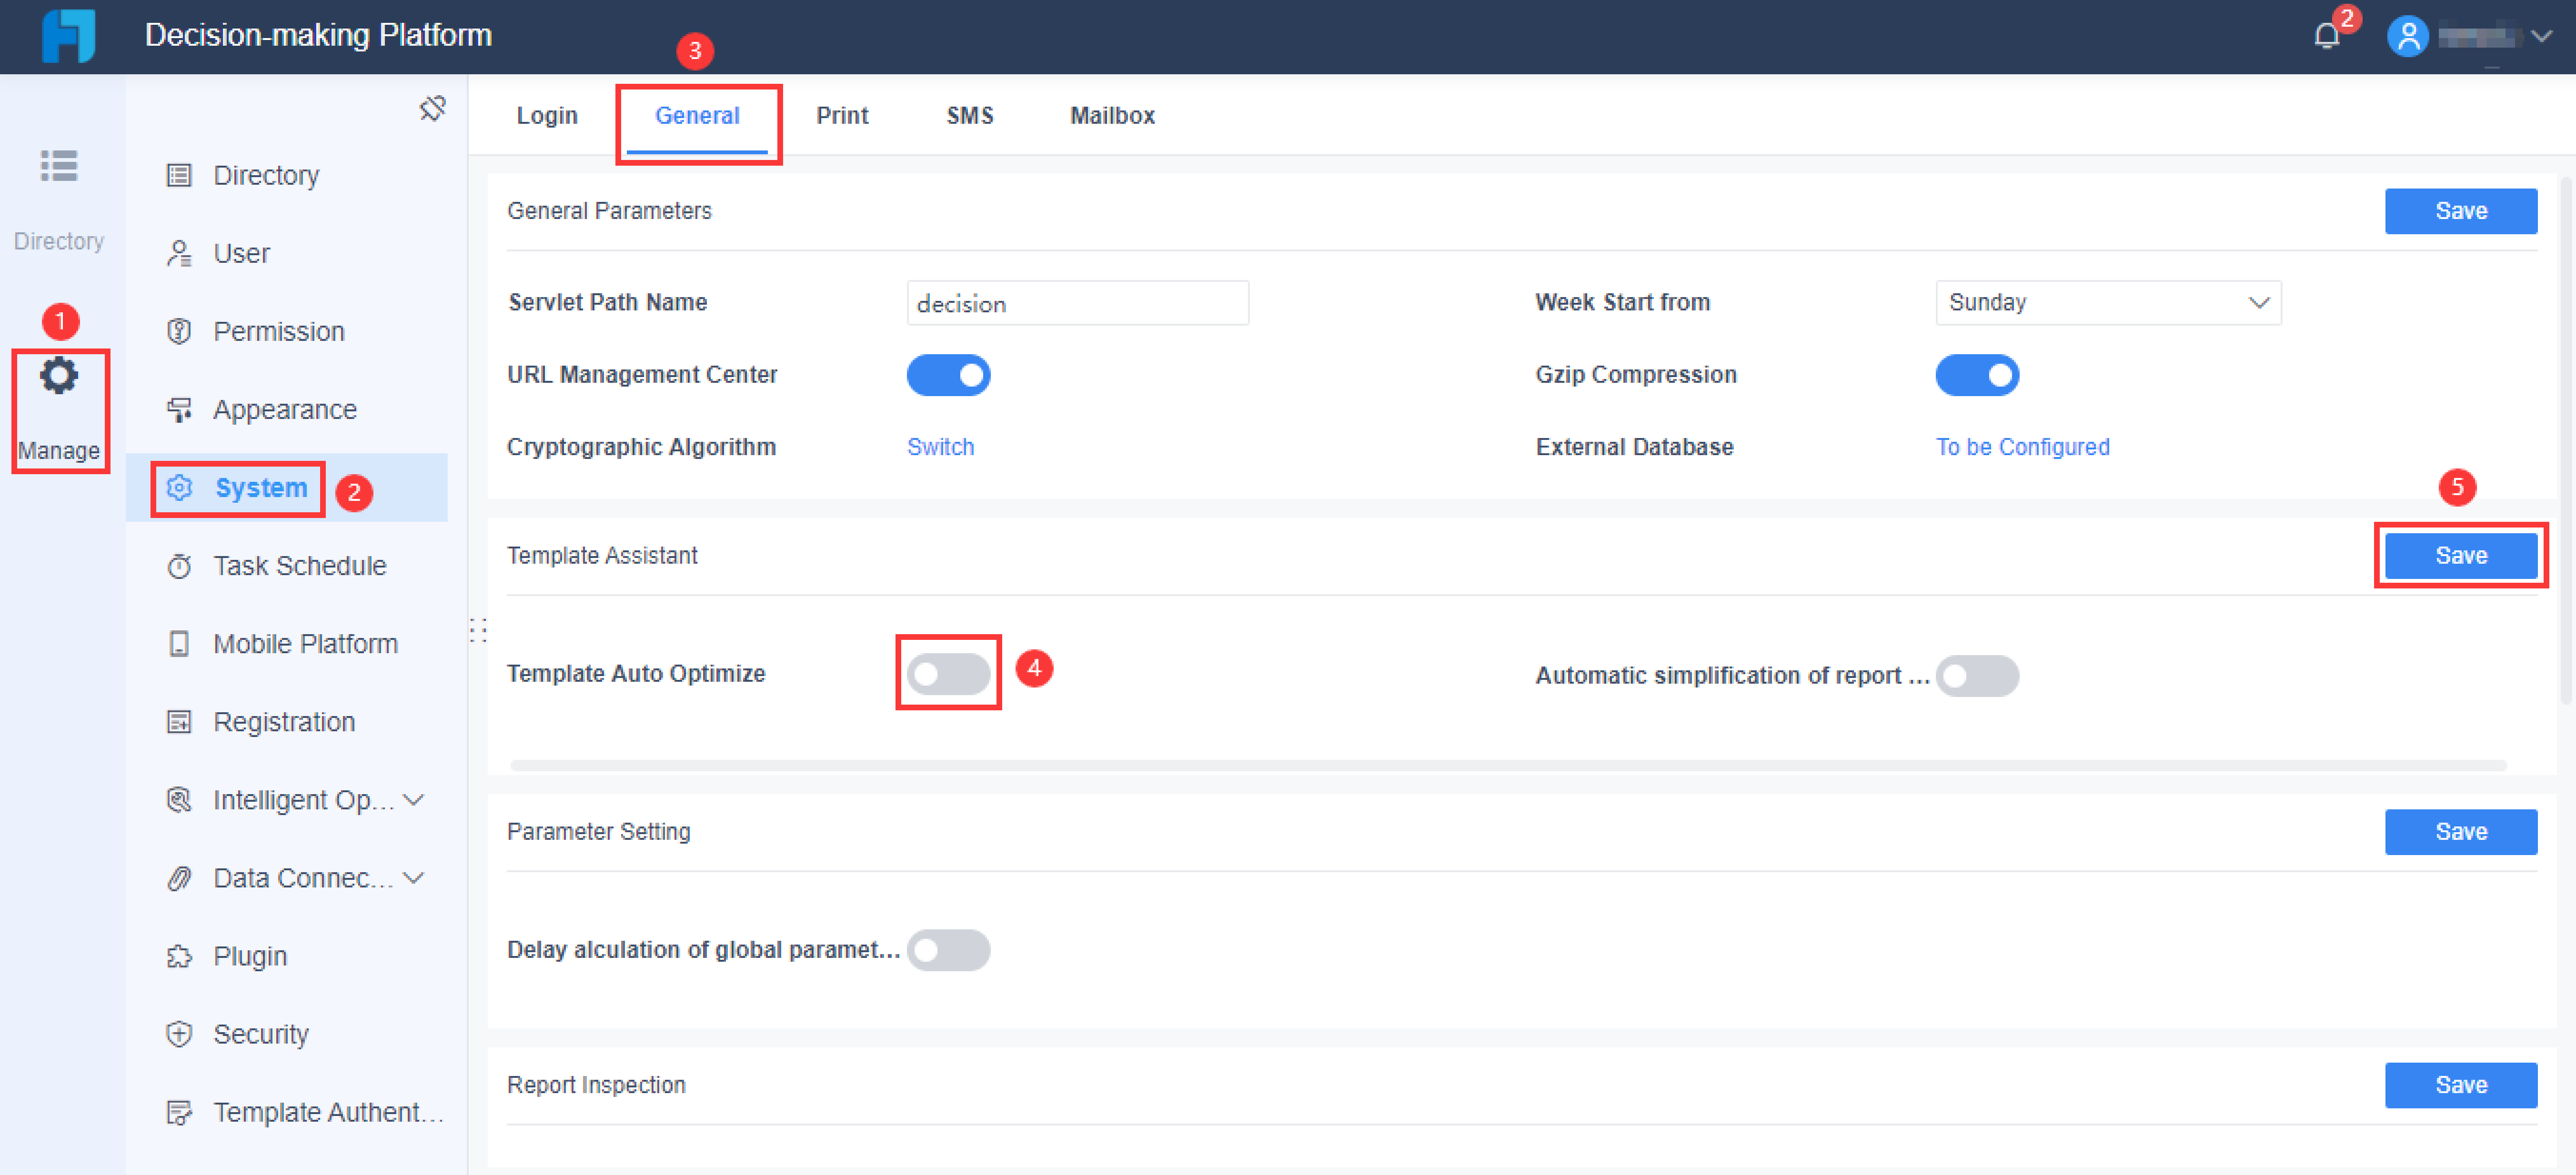The image size is (2576, 1175).
Task: Open the Week Start from dropdown
Action: 2108,302
